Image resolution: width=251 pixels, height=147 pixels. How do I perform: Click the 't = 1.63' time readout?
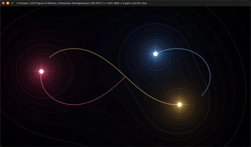click(107, 3)
